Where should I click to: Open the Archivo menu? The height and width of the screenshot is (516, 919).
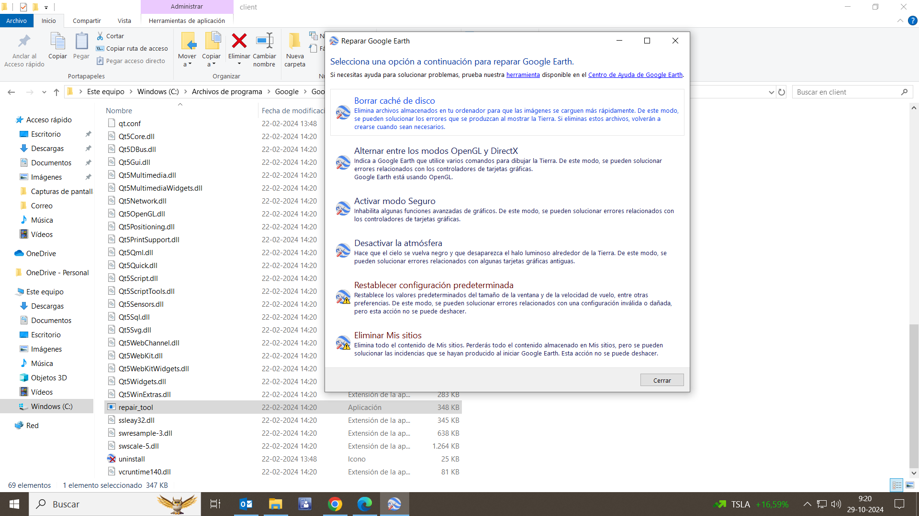(x=16, y=21)
